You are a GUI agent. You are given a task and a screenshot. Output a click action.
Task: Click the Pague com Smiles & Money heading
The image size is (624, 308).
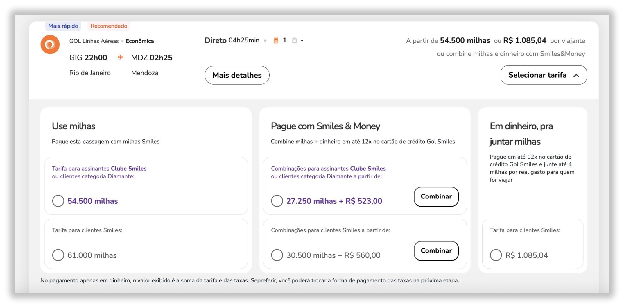point(325,126)
